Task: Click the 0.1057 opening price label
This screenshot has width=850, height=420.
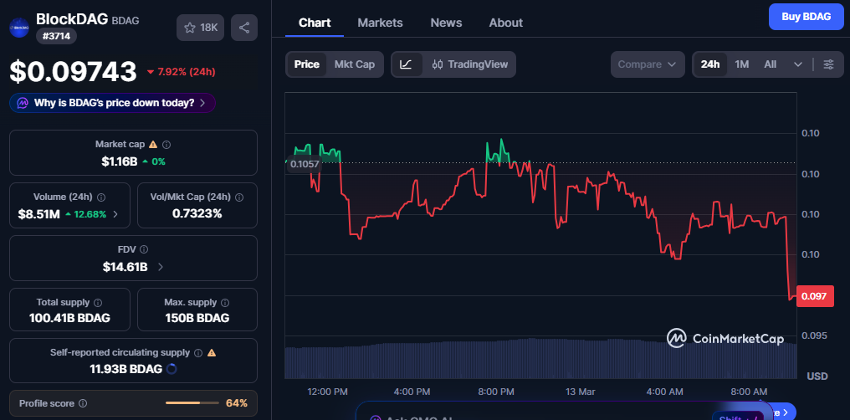Action: click(305, 164)
